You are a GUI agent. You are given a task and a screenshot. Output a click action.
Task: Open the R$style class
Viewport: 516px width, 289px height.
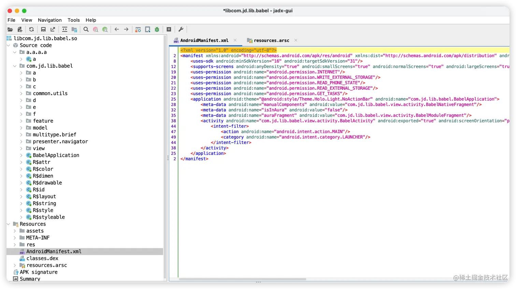(x=43, y=210)
